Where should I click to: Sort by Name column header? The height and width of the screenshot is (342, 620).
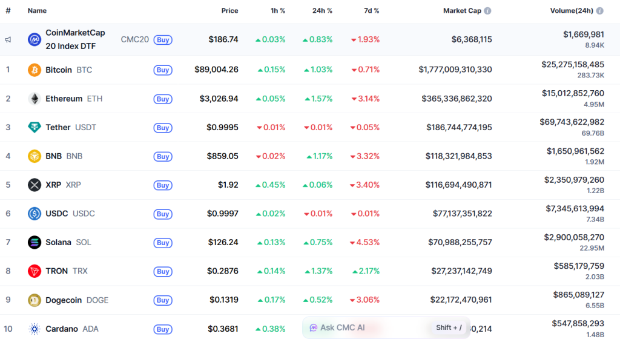pos(37,11)
